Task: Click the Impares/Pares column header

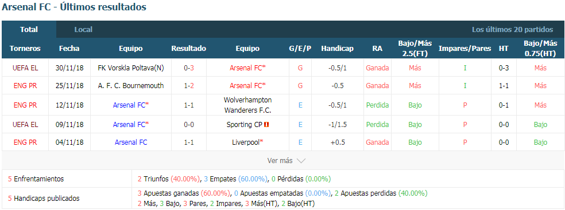Action: [465, 49]
